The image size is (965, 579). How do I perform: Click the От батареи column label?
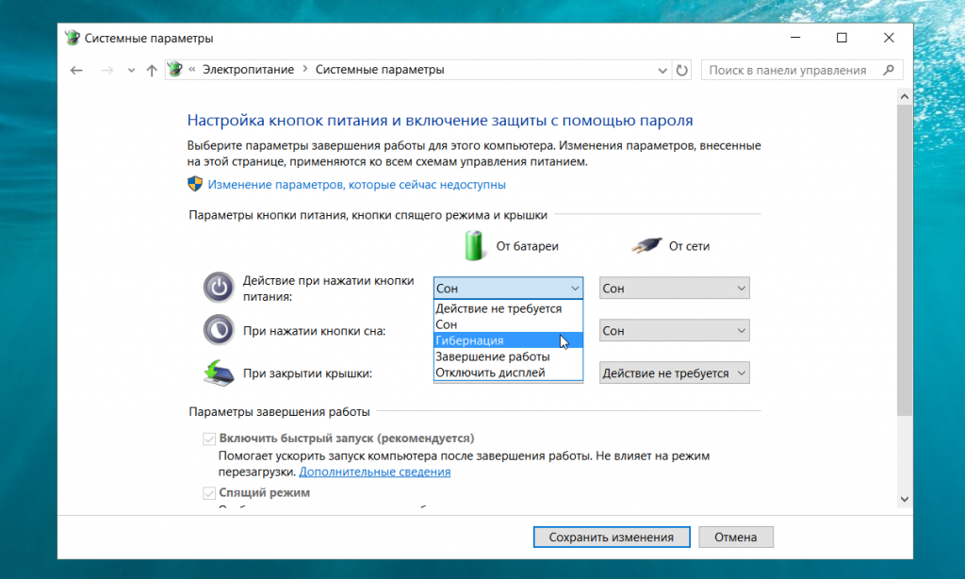528,246
